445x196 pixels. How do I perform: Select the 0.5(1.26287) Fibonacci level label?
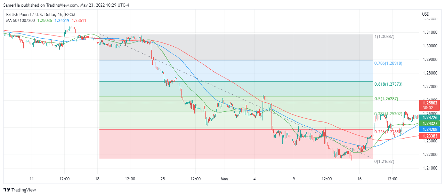point(386,99)
